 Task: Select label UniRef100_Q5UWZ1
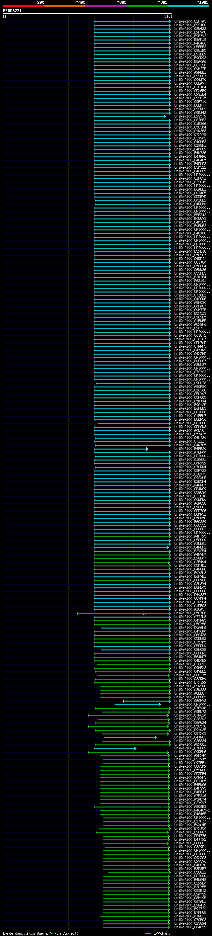[190, 873]
